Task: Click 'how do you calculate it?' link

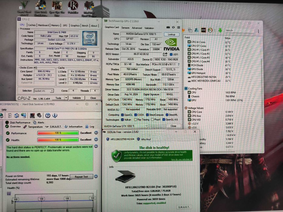Action: [181, 159]
